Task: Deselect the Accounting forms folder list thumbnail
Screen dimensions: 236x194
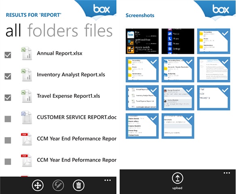Action: [178, 70]
